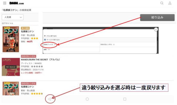The image size is (177, 105).
Task: Close the filter popup with the X icon
Action: (x=156, y=29)
